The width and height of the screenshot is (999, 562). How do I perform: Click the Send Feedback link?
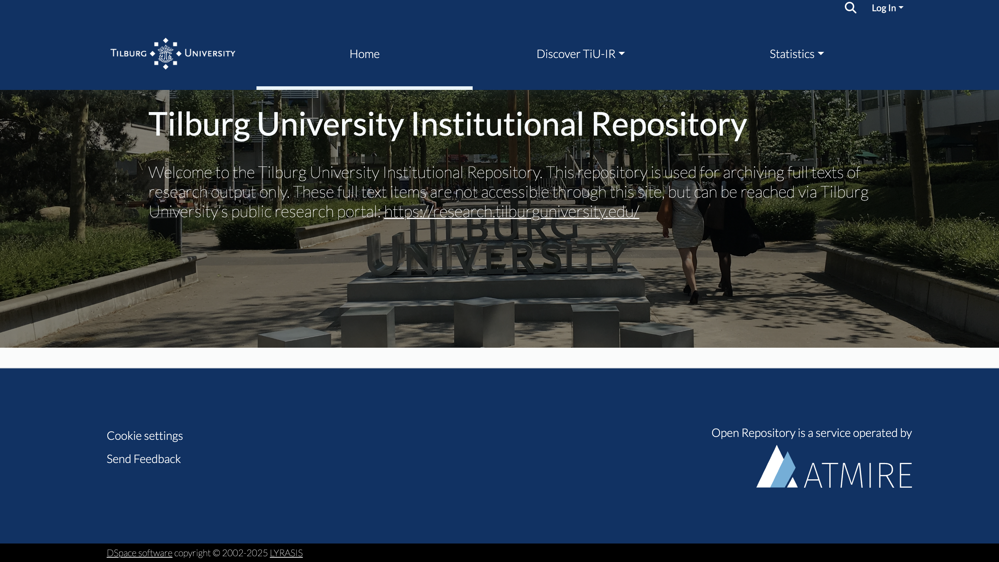[x=144, y=459]
